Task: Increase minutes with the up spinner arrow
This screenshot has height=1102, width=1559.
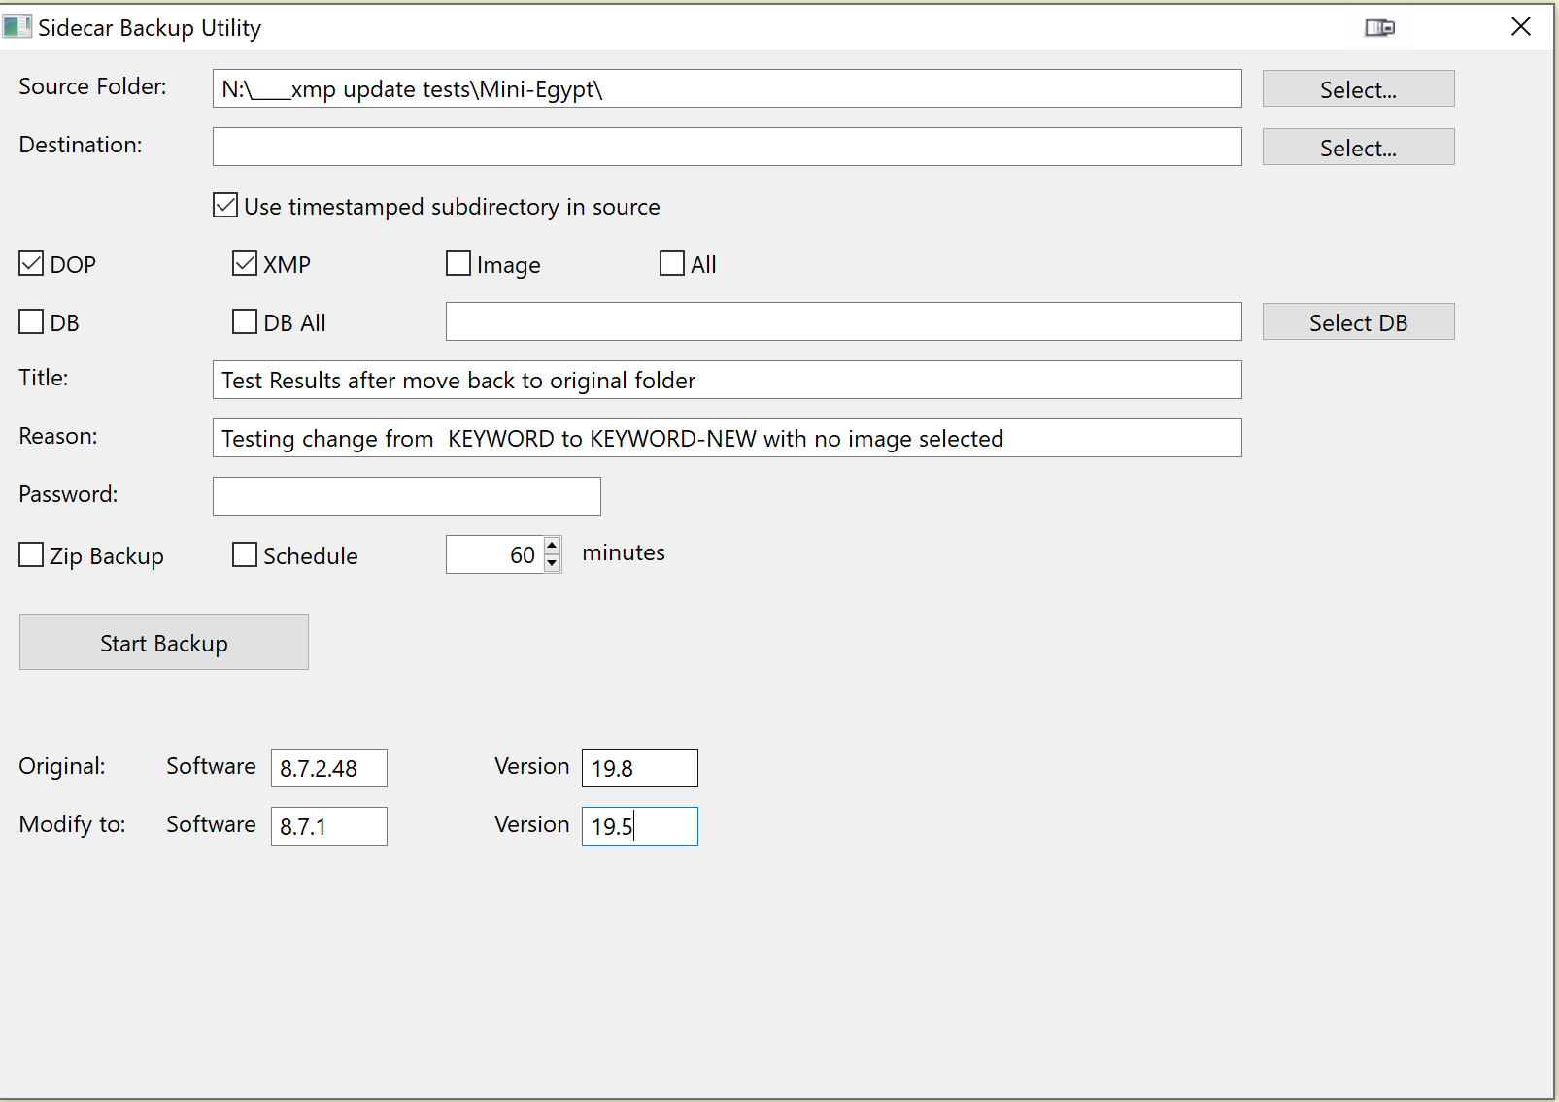Action: (x=552, y=546)
